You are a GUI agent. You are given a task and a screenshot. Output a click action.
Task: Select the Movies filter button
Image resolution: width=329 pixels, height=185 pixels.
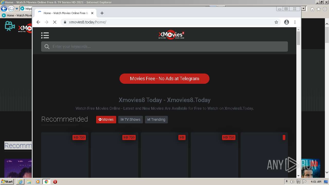click(x=106, y=119)
